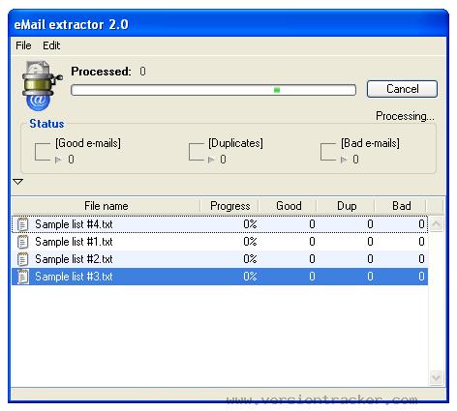This screenshot has width=457, height=411.
Task: Click the Sample list #2.txt file icon
Action: [x=22, y=259]
